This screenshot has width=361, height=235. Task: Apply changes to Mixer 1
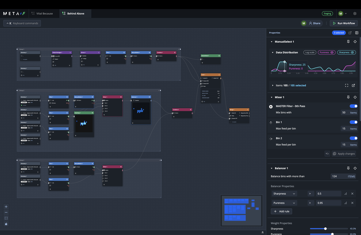344,154
